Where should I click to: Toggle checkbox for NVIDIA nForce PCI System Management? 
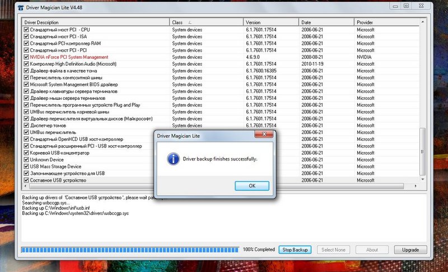(26, 57)
